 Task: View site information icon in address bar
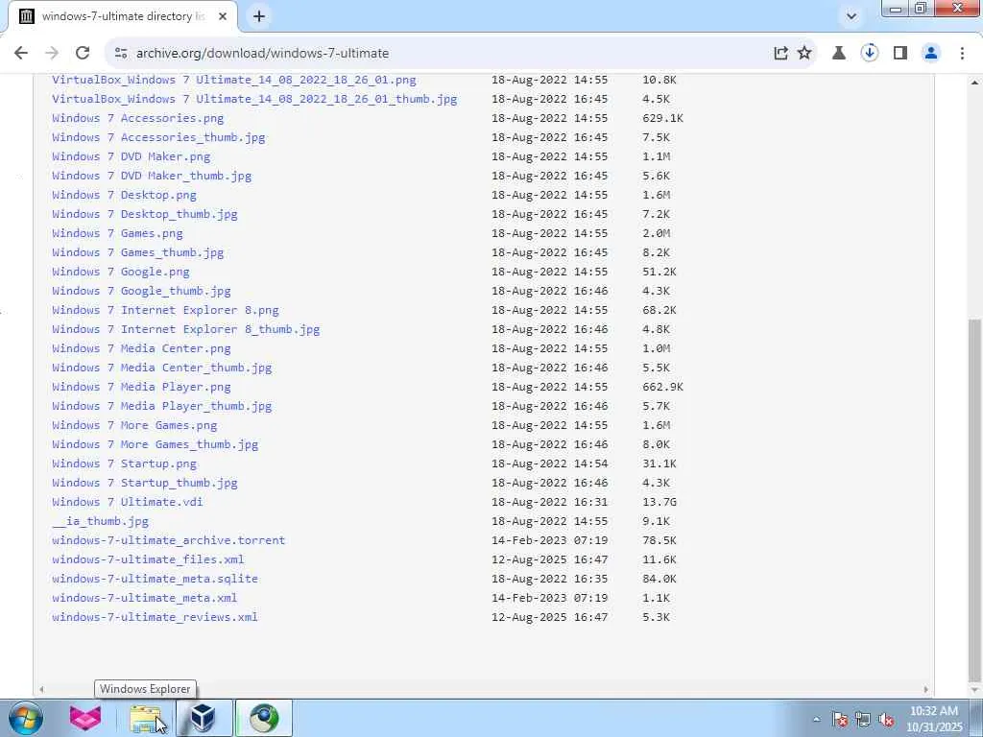point(121,54)
